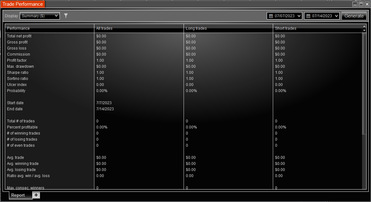Click Short trades Avg. trade value
The height and width of the screenshot is (202, 371).
click(x=280, y=158)
